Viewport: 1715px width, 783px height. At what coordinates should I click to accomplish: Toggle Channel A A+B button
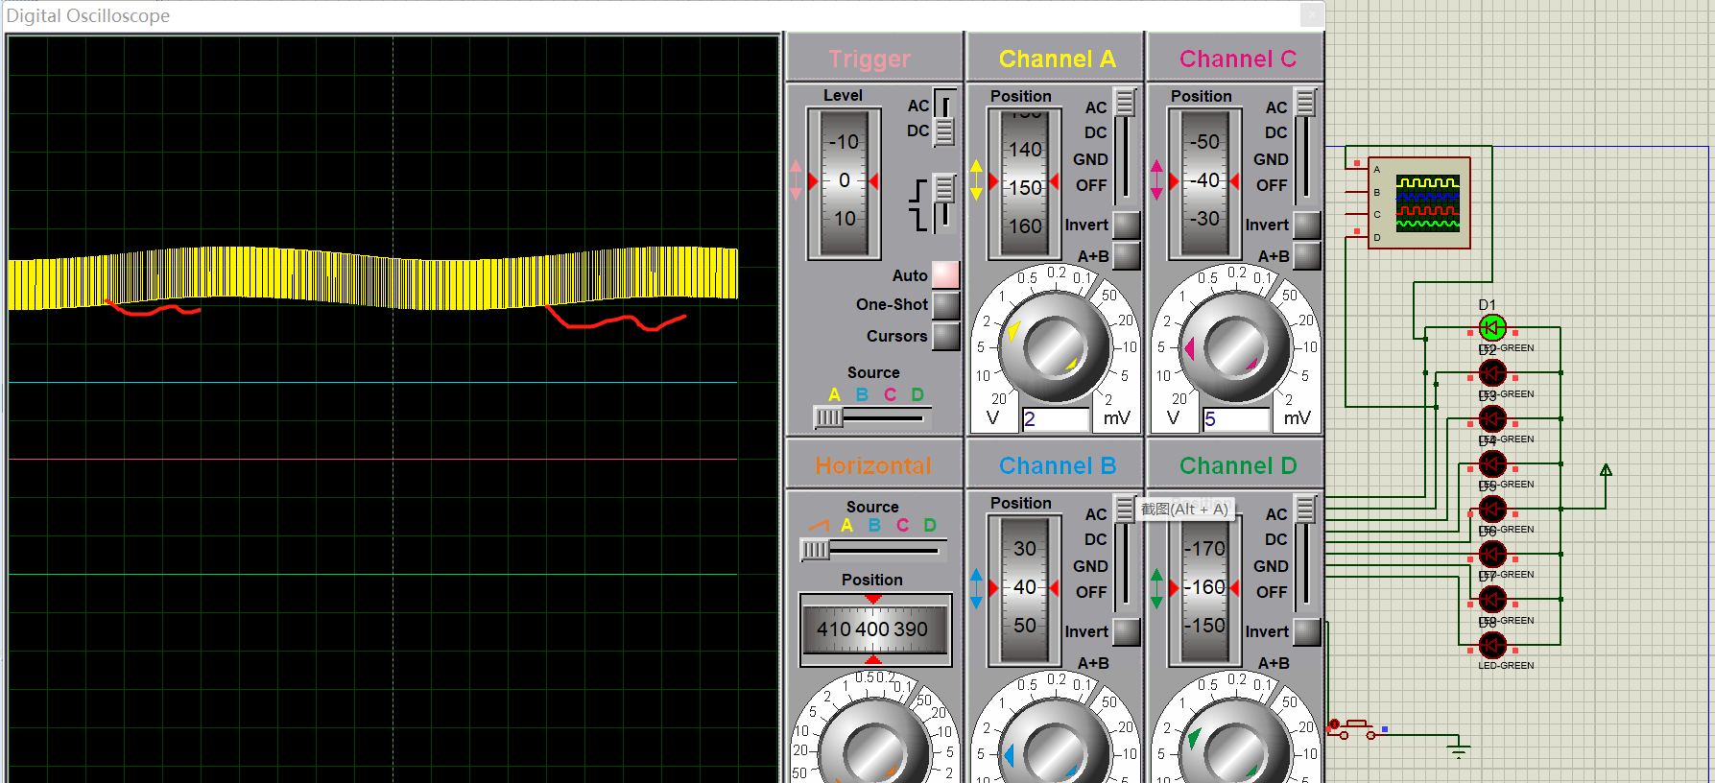click(1127, 256)
